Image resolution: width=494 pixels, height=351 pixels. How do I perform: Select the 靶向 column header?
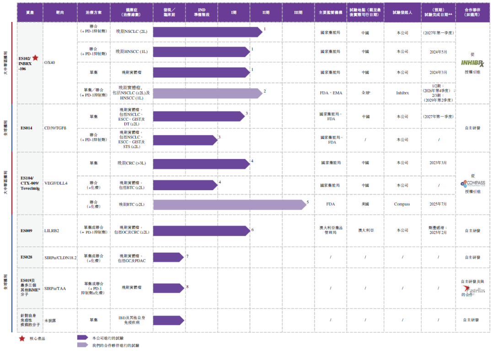(x=59, y=12)
